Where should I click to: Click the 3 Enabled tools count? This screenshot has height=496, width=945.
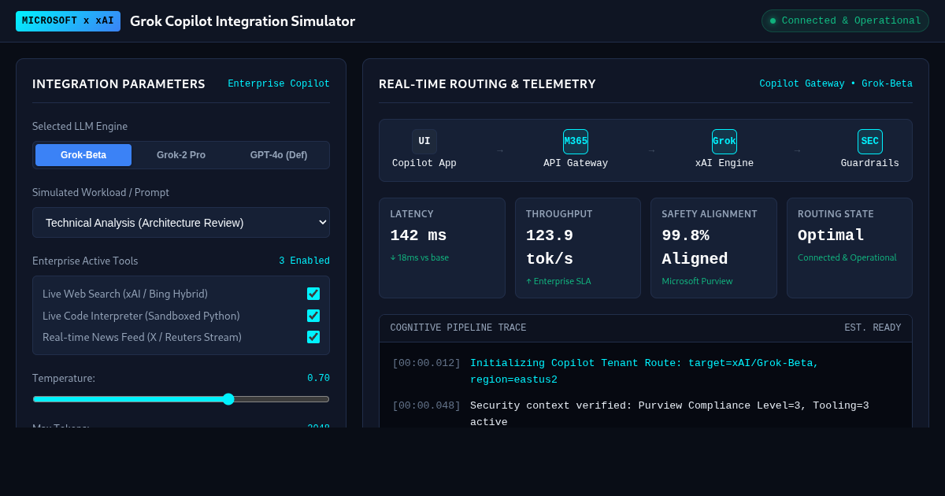coord(304,261)
